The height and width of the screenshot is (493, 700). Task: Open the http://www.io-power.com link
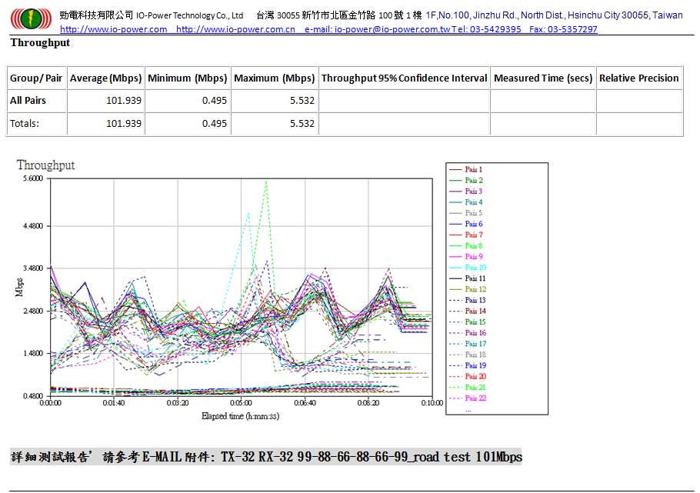(113, 29)
